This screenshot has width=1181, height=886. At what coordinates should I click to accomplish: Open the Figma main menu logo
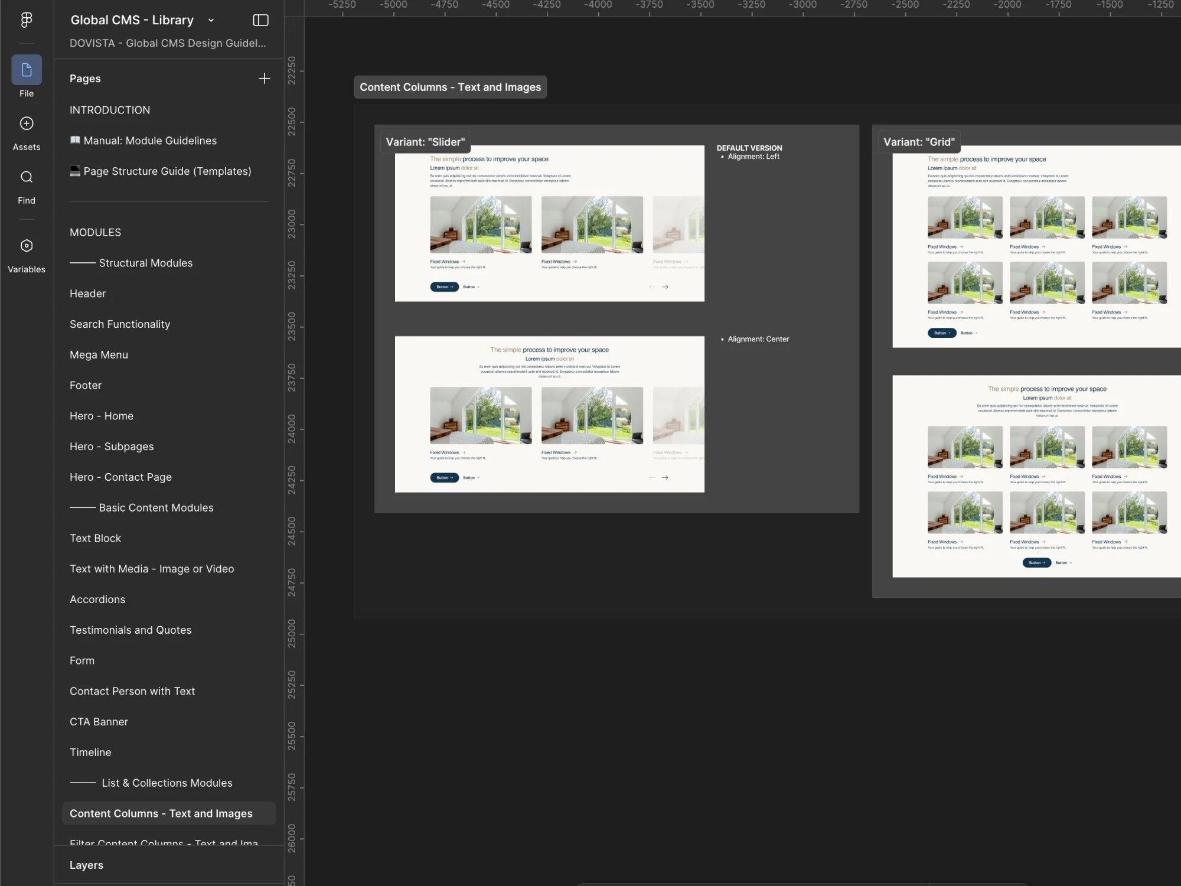tap(27, 20)
